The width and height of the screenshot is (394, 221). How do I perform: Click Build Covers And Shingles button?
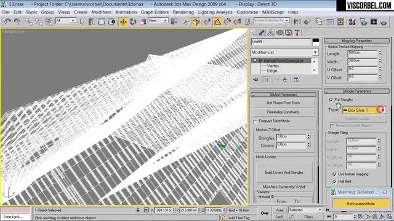pyautogui.click(x=284, y=173)
